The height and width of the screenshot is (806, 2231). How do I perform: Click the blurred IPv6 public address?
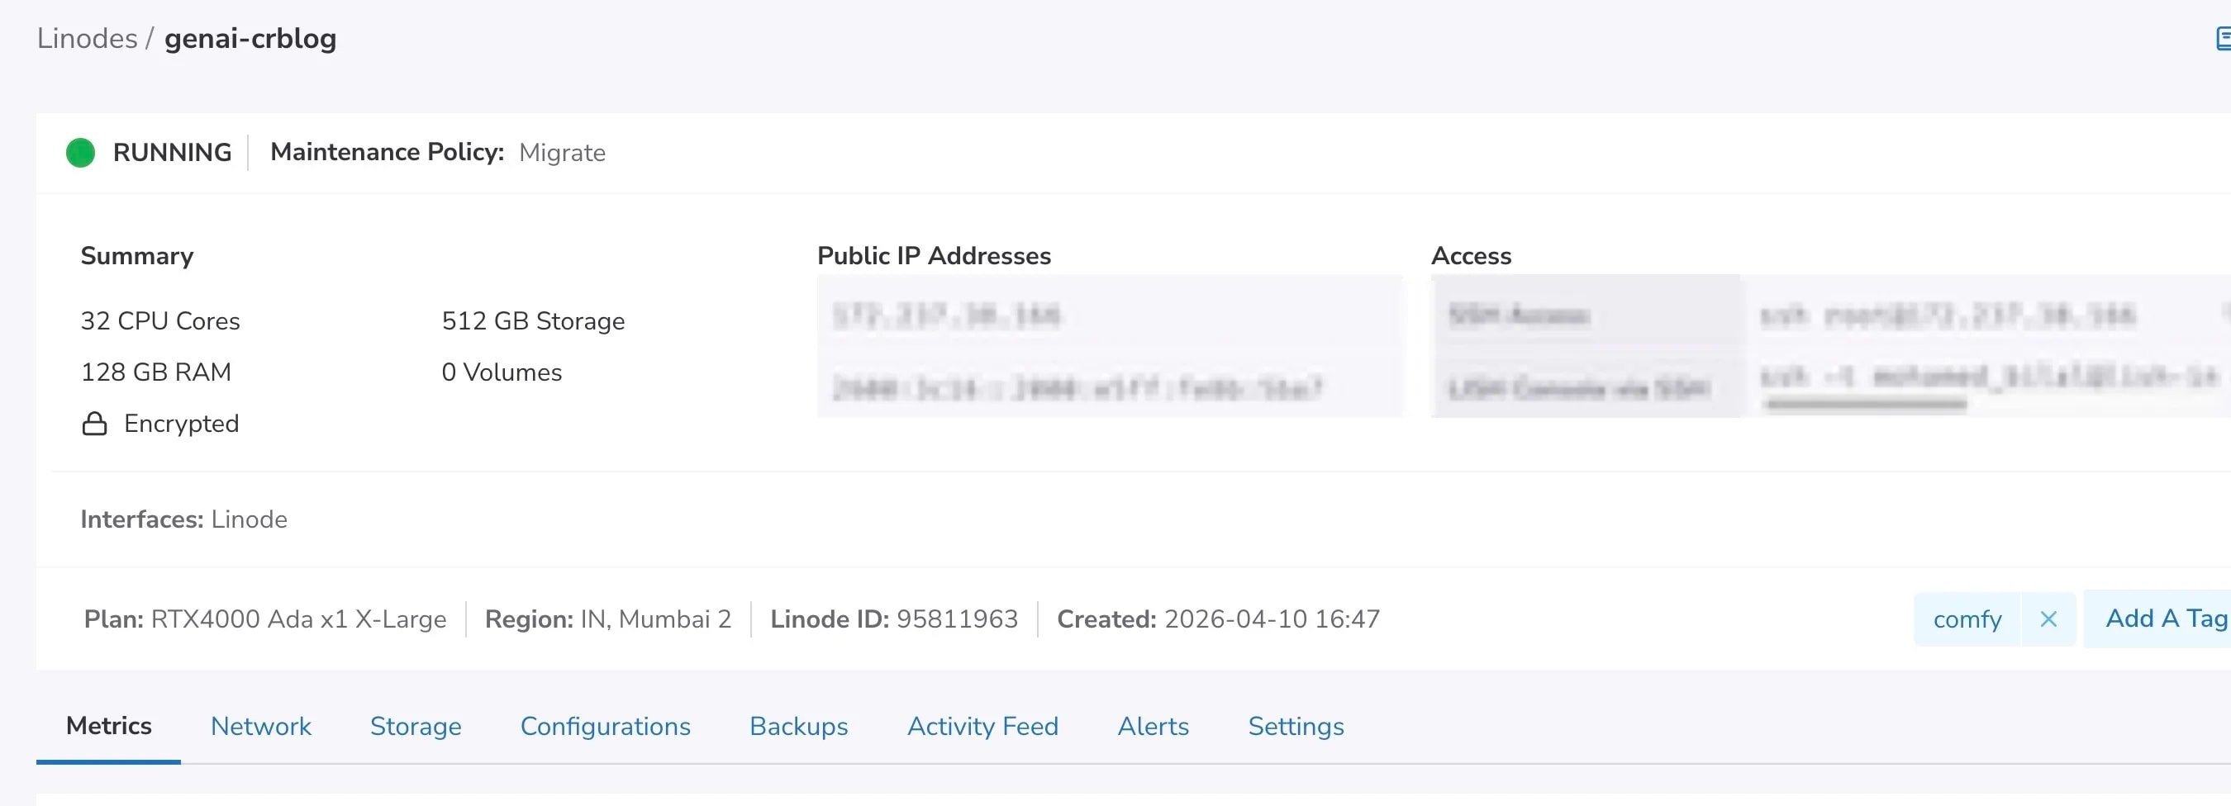point(1077,389)
